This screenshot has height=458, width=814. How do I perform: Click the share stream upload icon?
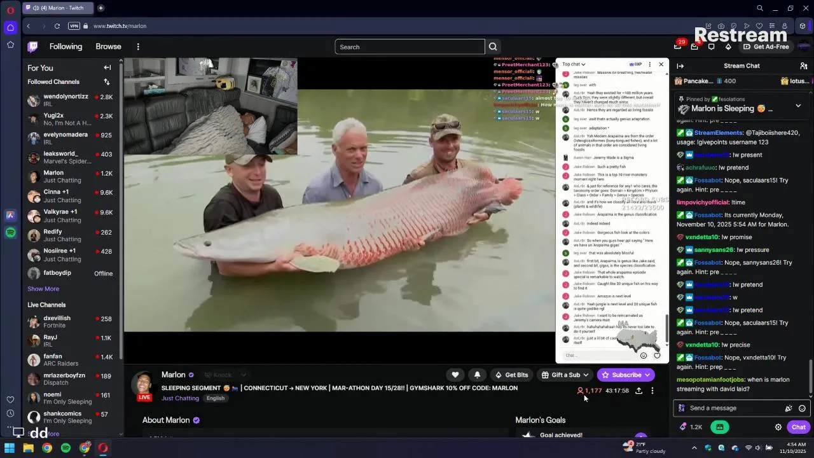point(638,391)
